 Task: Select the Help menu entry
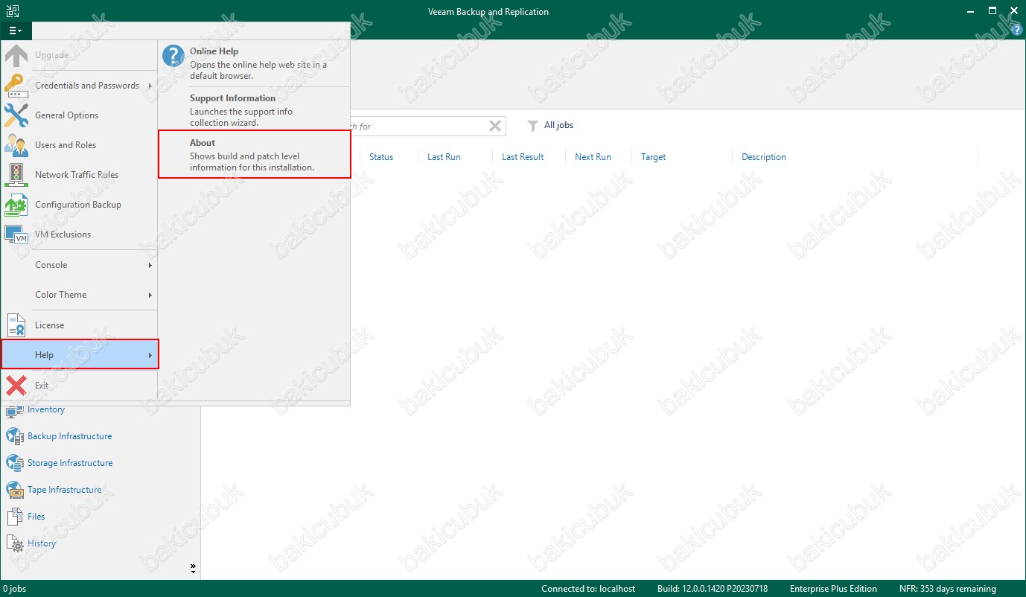pos(80,355)
